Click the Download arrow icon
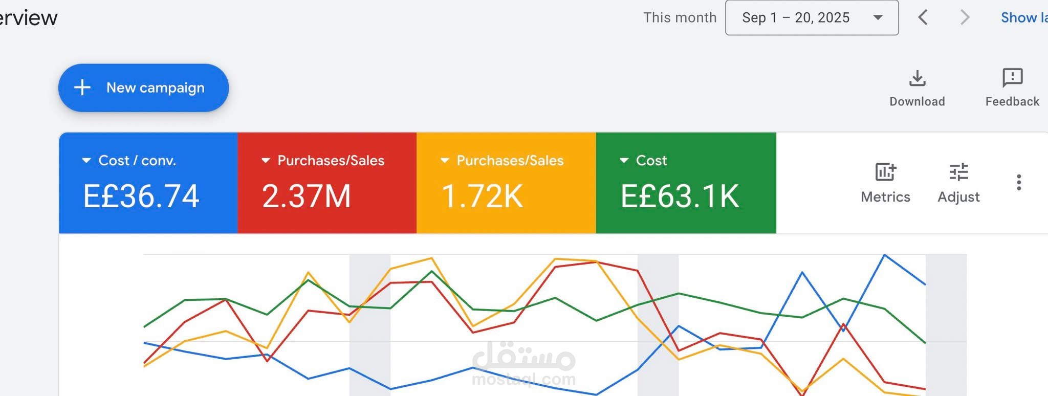 tap(917, 78)
